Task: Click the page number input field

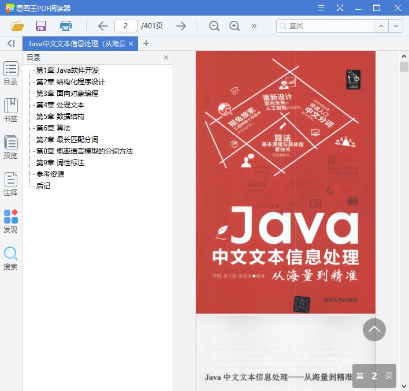Action: 126,26
